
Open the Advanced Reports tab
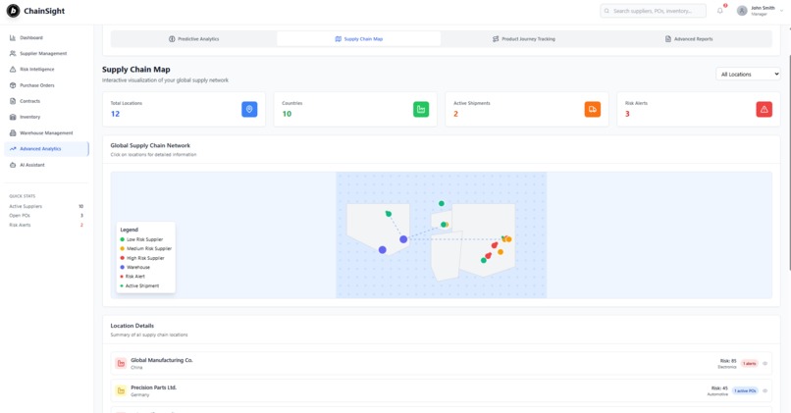pyautogui.click(x=689, y=39)
